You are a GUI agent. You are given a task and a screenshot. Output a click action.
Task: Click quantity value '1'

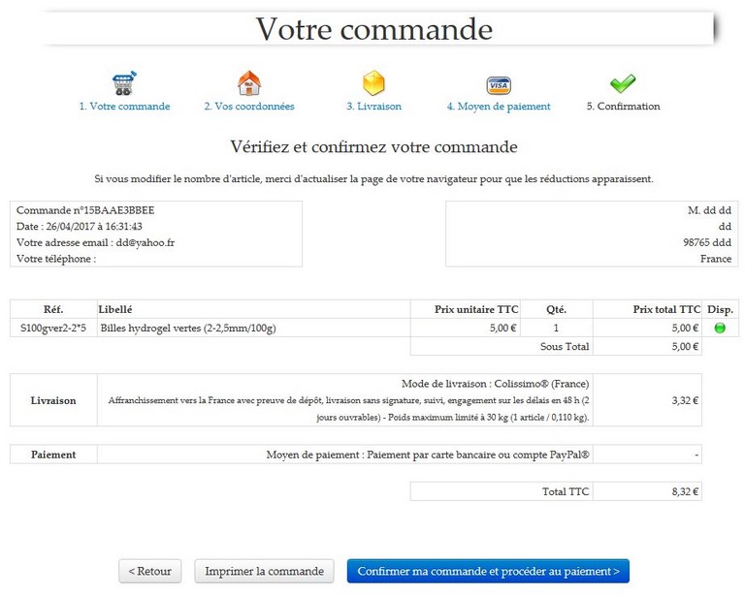[556, 328]
